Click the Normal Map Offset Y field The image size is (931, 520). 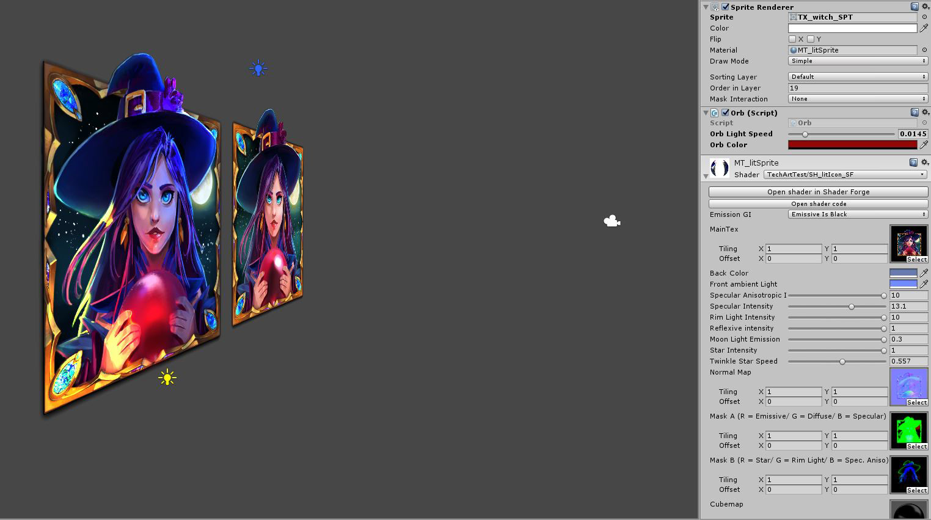pos(860,401)
